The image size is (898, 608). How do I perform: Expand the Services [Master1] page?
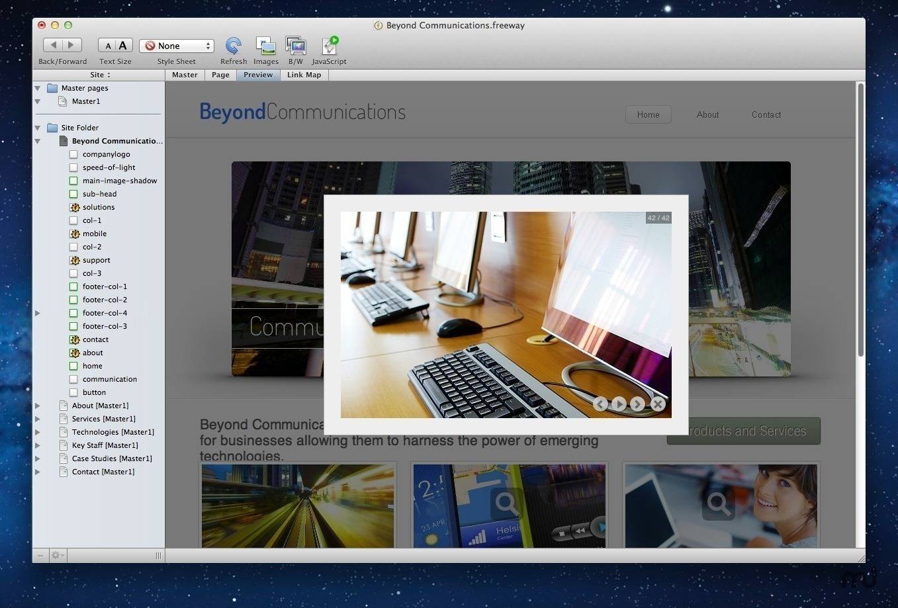click(38, 419)
